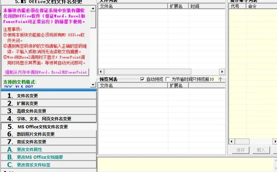
Task: Open section 3 高级文件名变更
Action: [49, 111]
